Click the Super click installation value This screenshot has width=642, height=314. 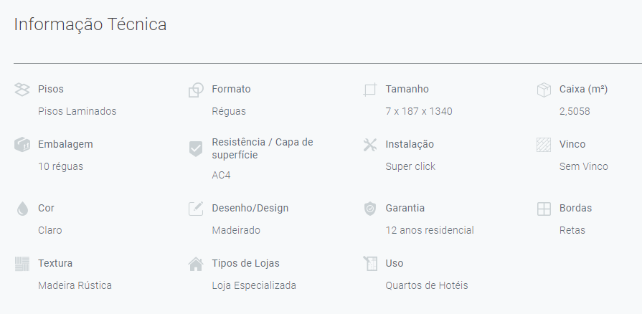(410, 166)
